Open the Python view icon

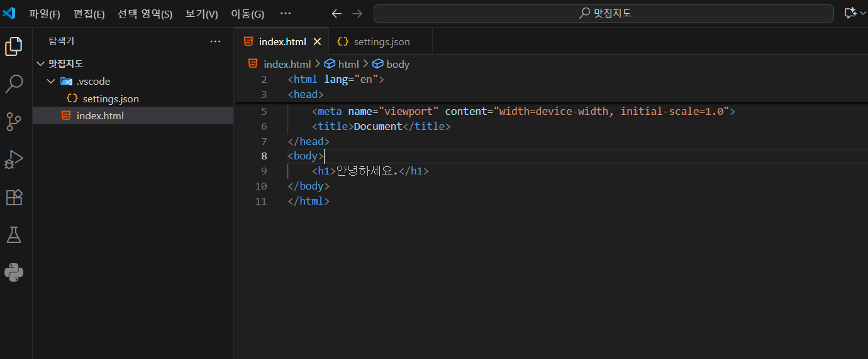point(14,272)
